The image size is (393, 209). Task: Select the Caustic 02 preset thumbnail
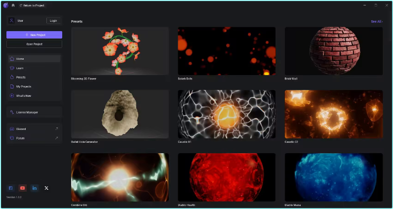(x=334, y=114)
